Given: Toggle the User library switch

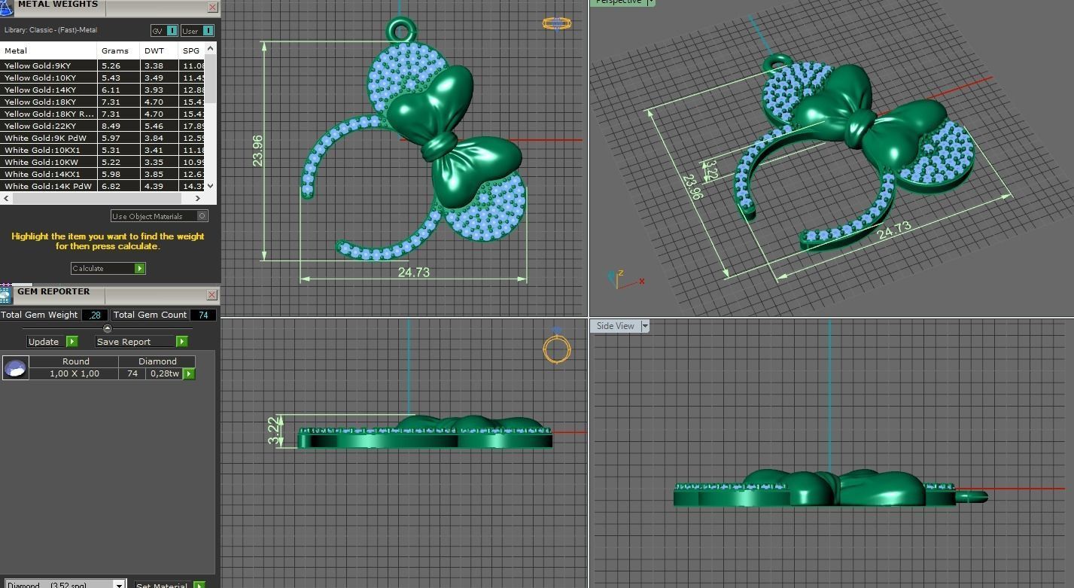Looking at the screenshot, I should click(198, 31).
